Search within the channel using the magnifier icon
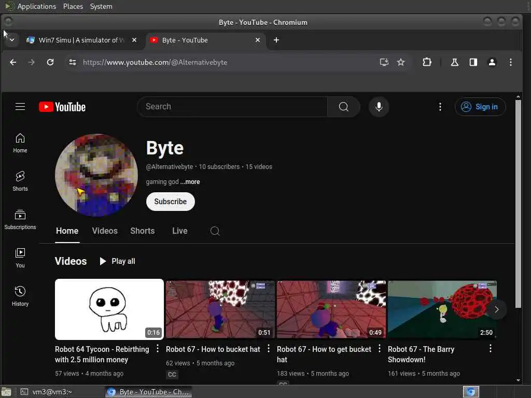The width and height of the screenshot is (531, 398). tap(215, 231)
